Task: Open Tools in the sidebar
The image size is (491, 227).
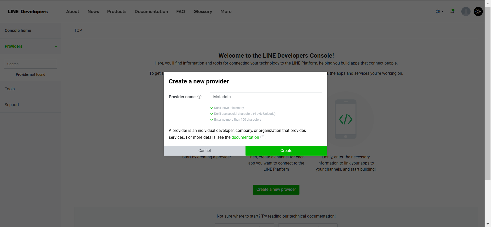Action: click(10, 89)
